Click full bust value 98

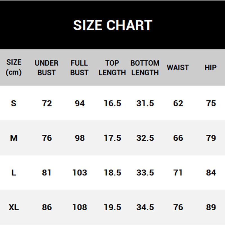80,138
